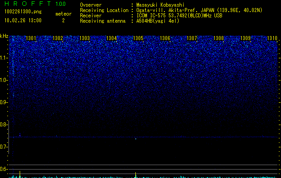Click the 1310 time marker
This screenshot has width=281, height=178.
pyautogui.click(x=272, y=38)
